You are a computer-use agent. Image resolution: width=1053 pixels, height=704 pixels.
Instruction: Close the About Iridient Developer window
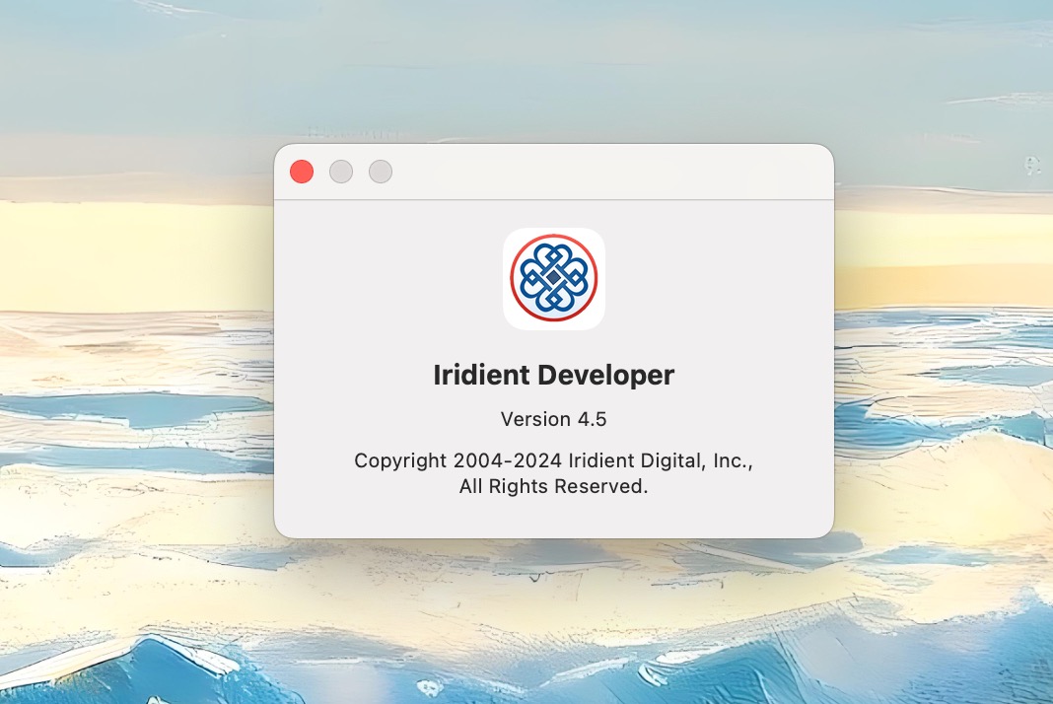(302, 172)
